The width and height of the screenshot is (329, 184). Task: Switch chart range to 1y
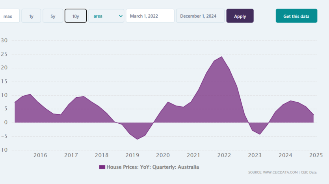point(31,16)
